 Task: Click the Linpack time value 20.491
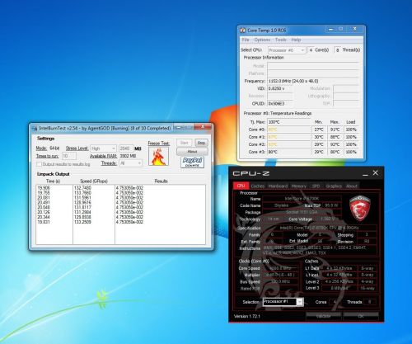(x=44, y=203)
